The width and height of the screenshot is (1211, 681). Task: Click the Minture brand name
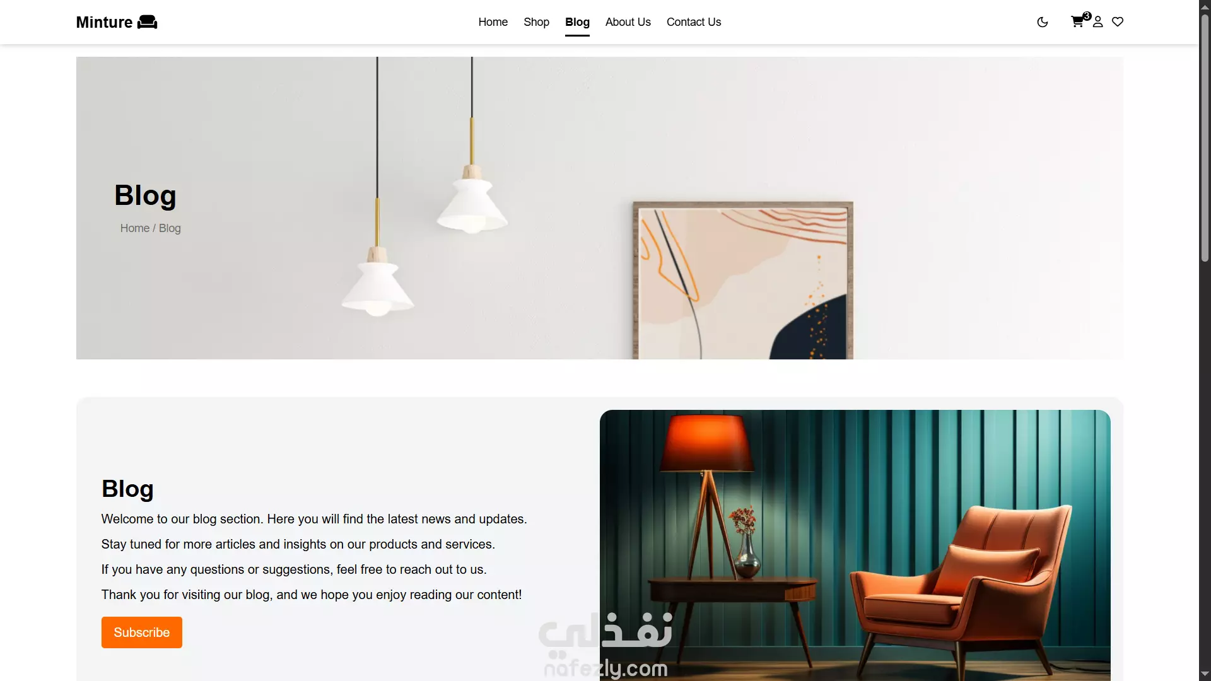(x=104, y=22)
